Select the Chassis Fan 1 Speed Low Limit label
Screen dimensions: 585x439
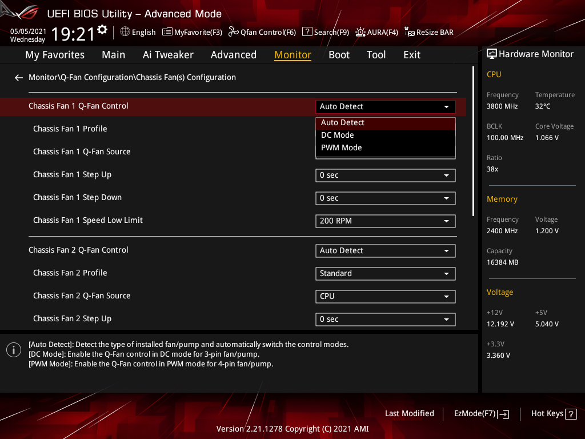click(x=88, y=220)
